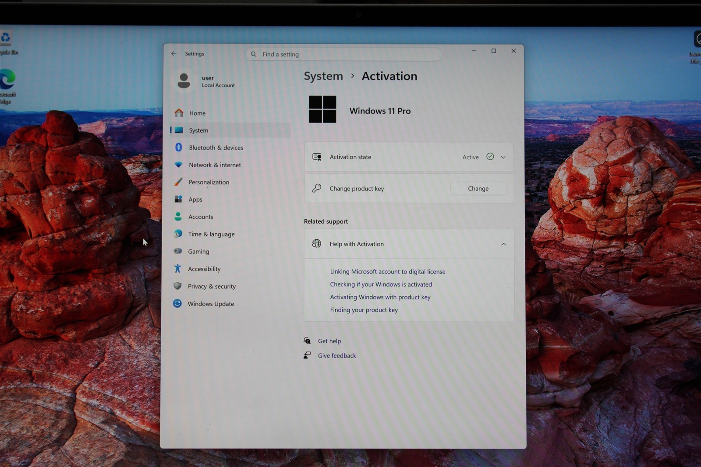Viewport: 701px width, 467px height.
Task: Open Finding your product key link
Action: click(x=364, y=309)
